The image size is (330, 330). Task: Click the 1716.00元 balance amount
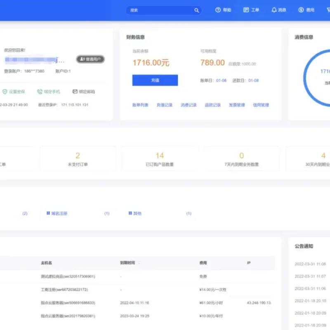click(x=151, y=63)
